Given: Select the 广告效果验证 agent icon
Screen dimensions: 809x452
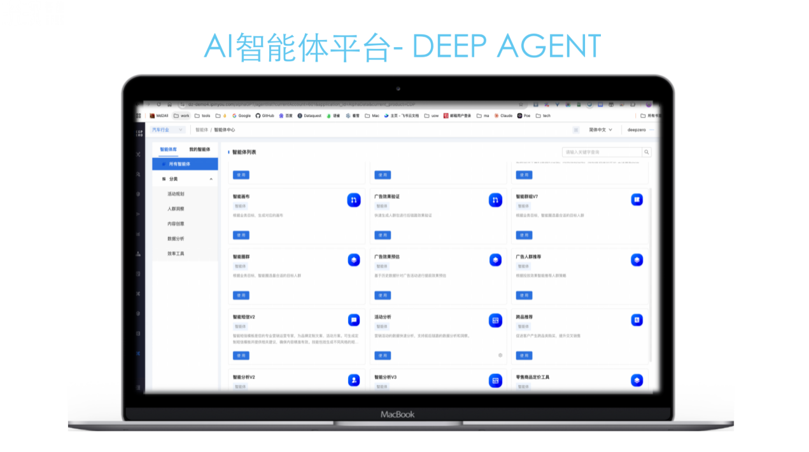Looking at the screenshot, I should click(495, 199).
